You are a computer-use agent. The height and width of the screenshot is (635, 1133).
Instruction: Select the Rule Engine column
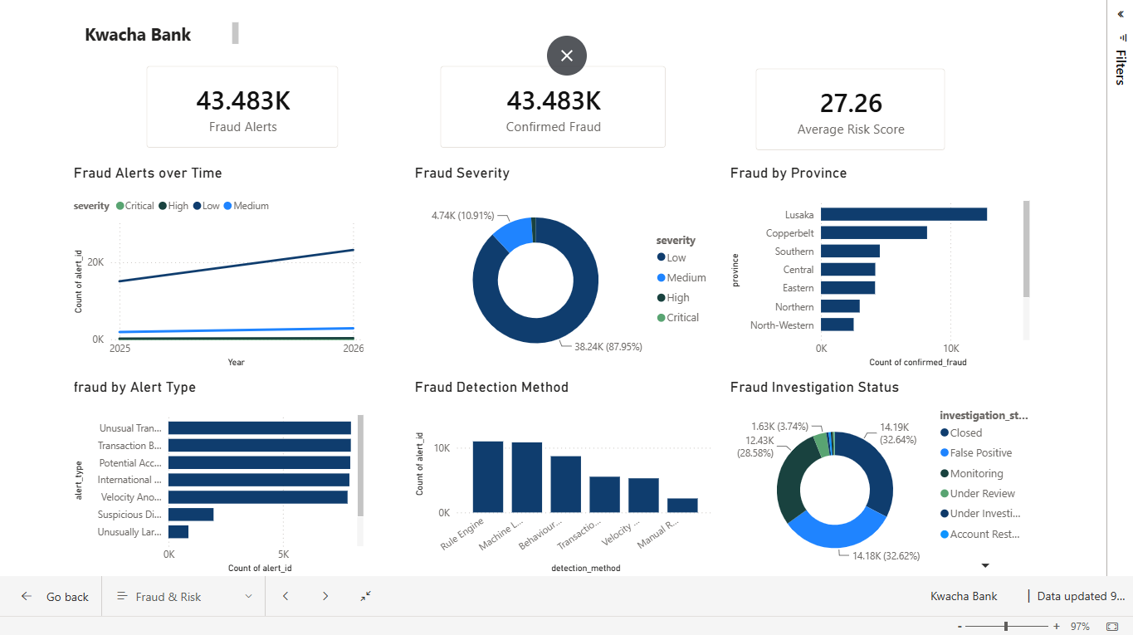(x=488, y=476)
